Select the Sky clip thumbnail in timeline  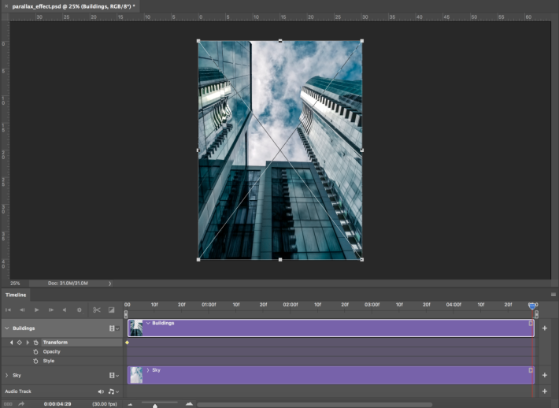[x=136, y=375]
